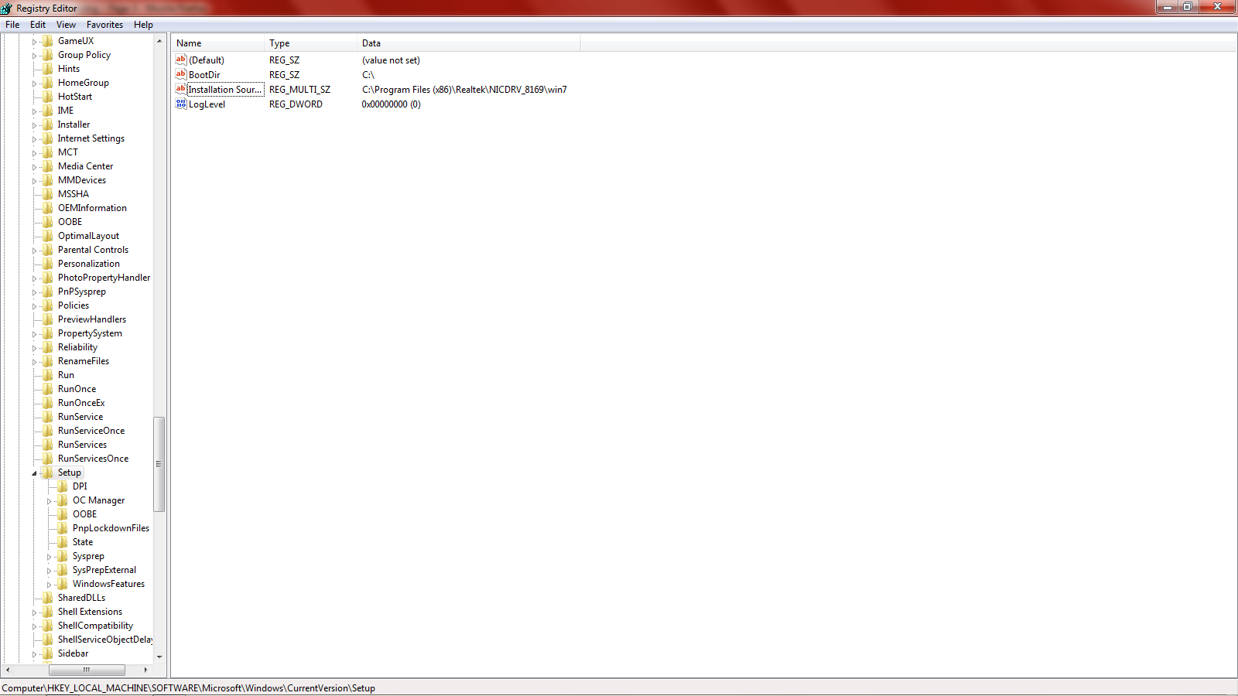The width and height of the screenshot is (1238, 696).
Task: Select the SharedDLLs folder icon
Action: coord(48,598)
